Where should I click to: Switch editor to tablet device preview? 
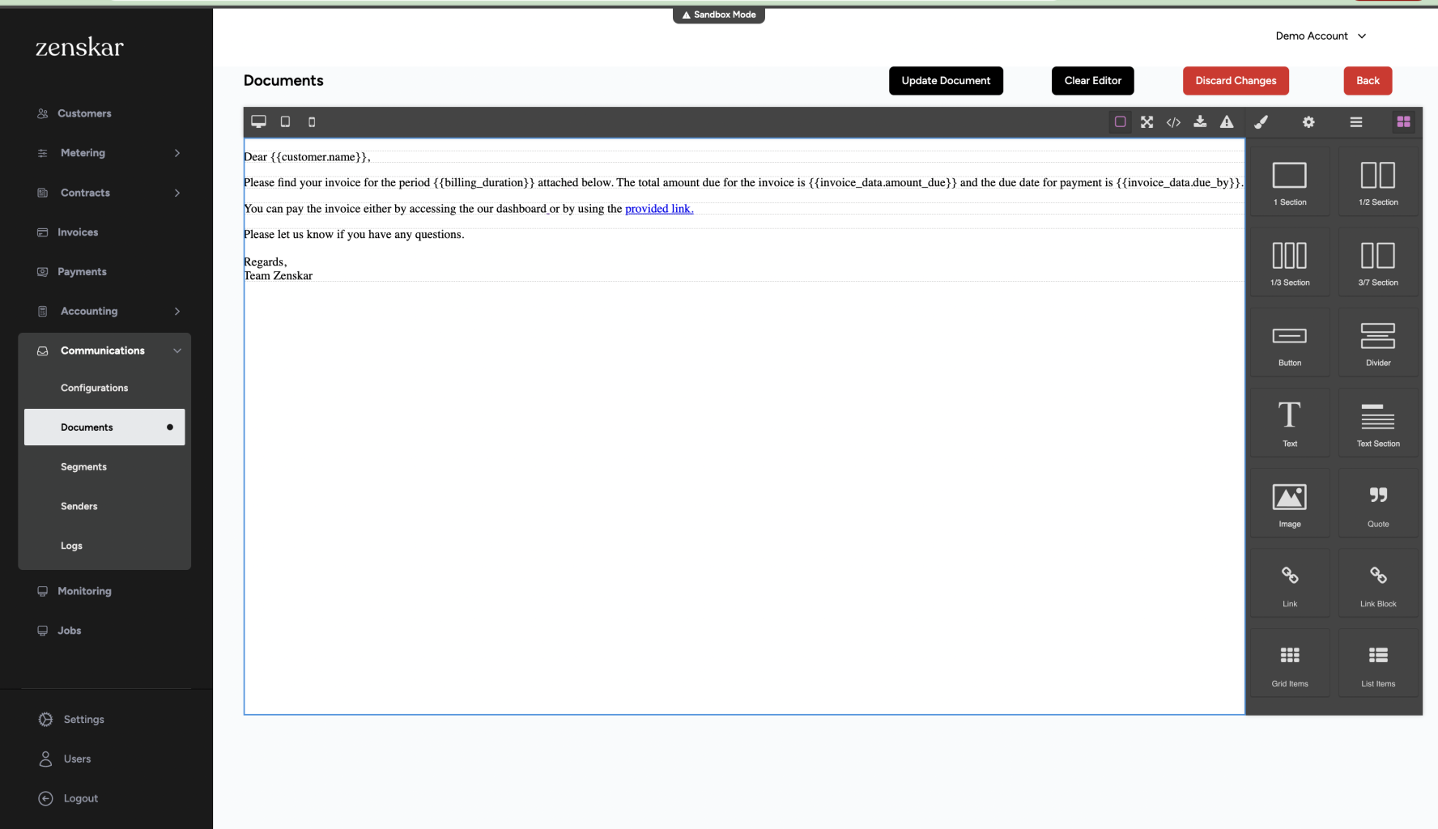click(x=285, y=122)
